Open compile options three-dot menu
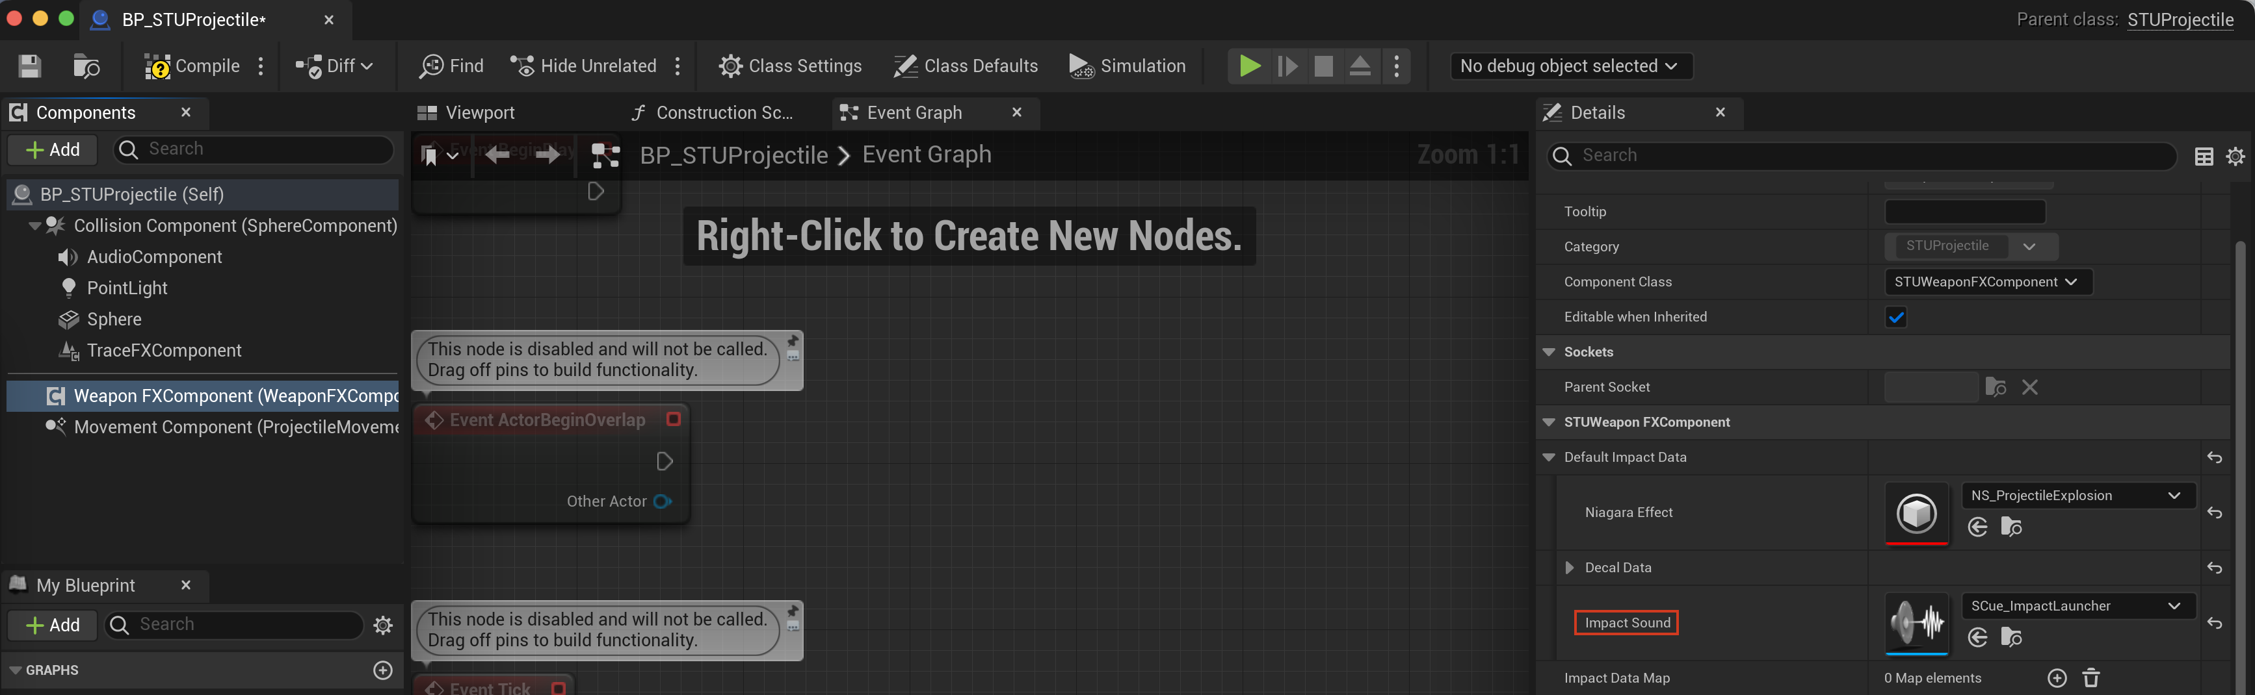2255x695 pixels. click(x=261, y=66)
